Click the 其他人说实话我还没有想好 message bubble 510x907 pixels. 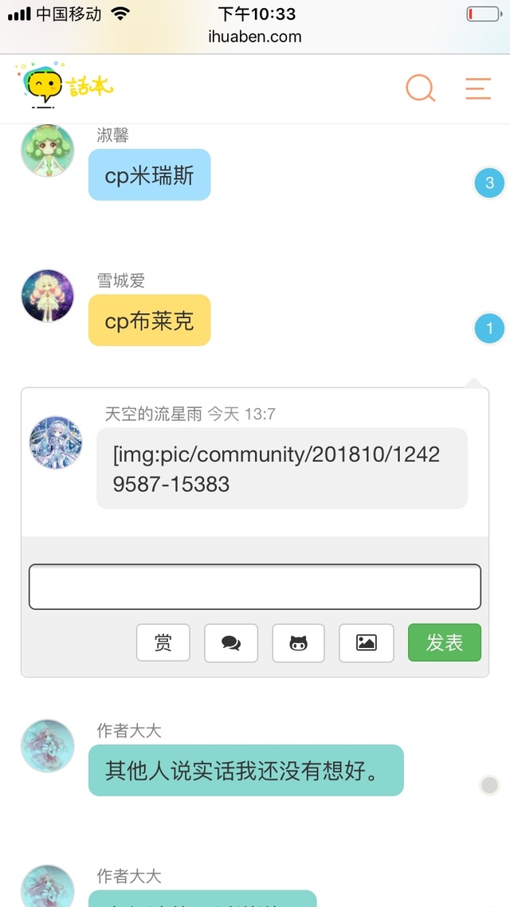click(245, 770)
